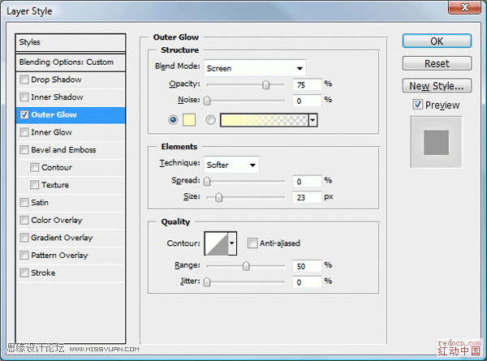Click the New Style... button

437,86
